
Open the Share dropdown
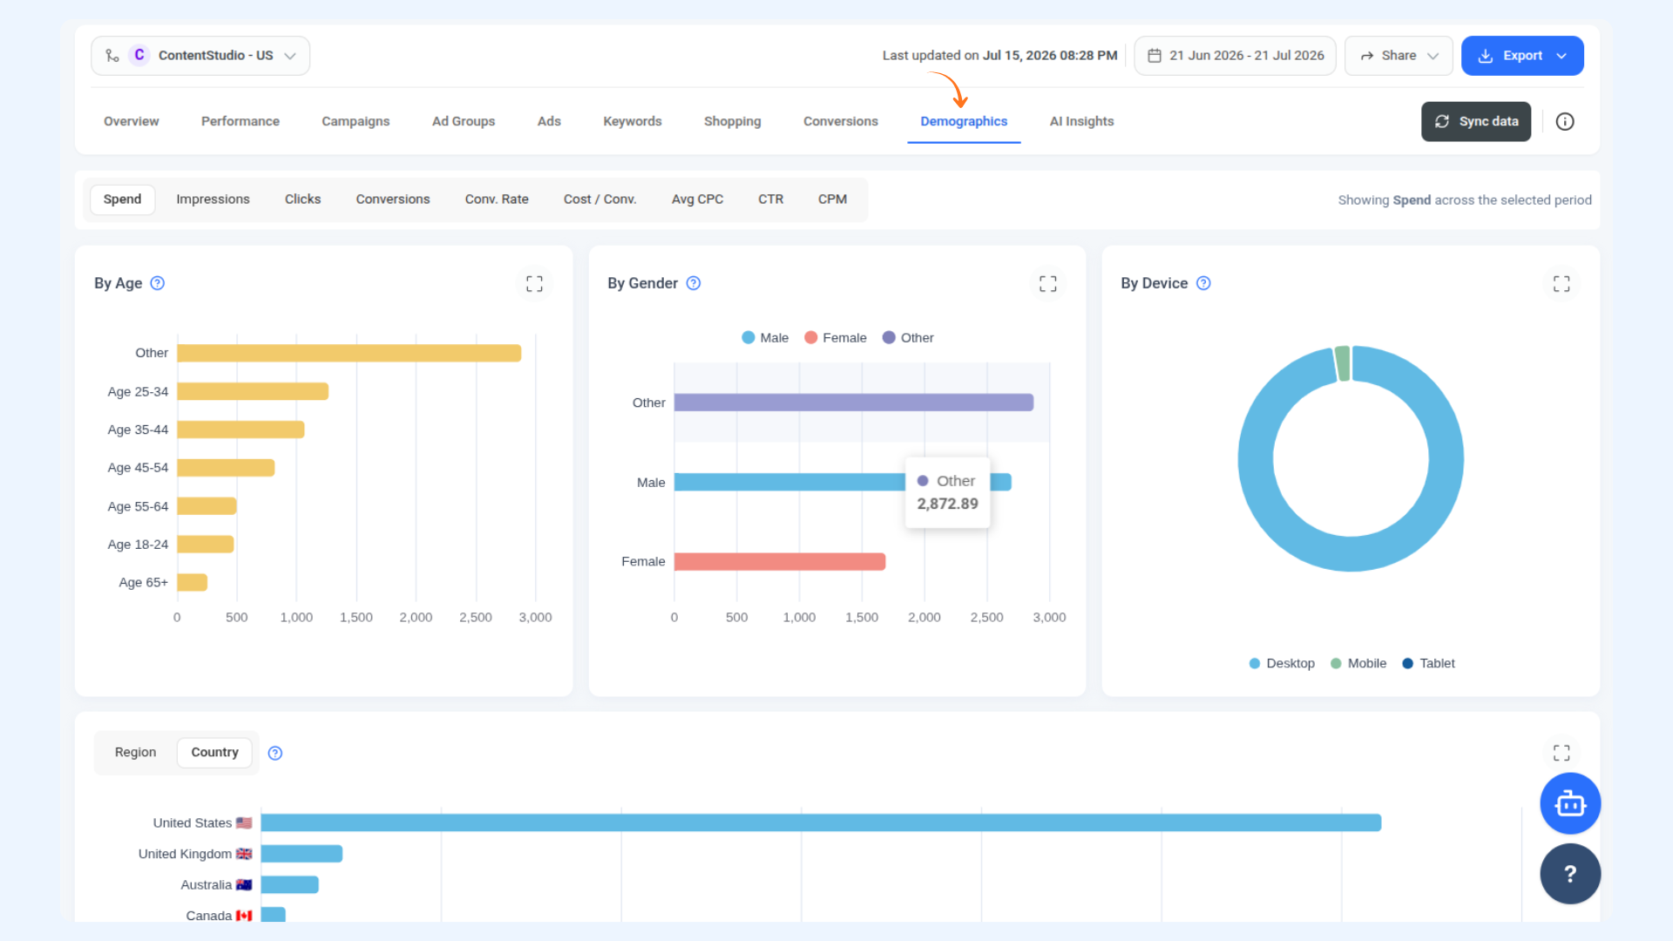tap(1399, 56)
